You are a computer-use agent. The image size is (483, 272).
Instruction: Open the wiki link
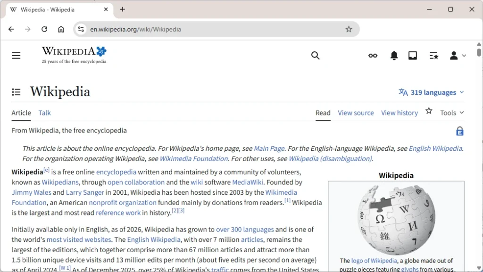click(197, 182)
